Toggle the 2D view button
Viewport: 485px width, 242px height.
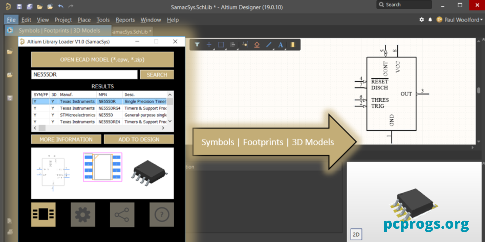(356, 234)
